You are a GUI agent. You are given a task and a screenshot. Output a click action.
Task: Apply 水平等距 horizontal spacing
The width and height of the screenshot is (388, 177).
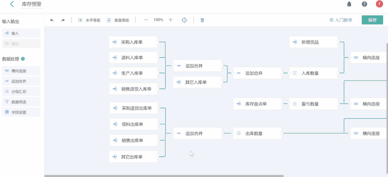coord(89,20)
